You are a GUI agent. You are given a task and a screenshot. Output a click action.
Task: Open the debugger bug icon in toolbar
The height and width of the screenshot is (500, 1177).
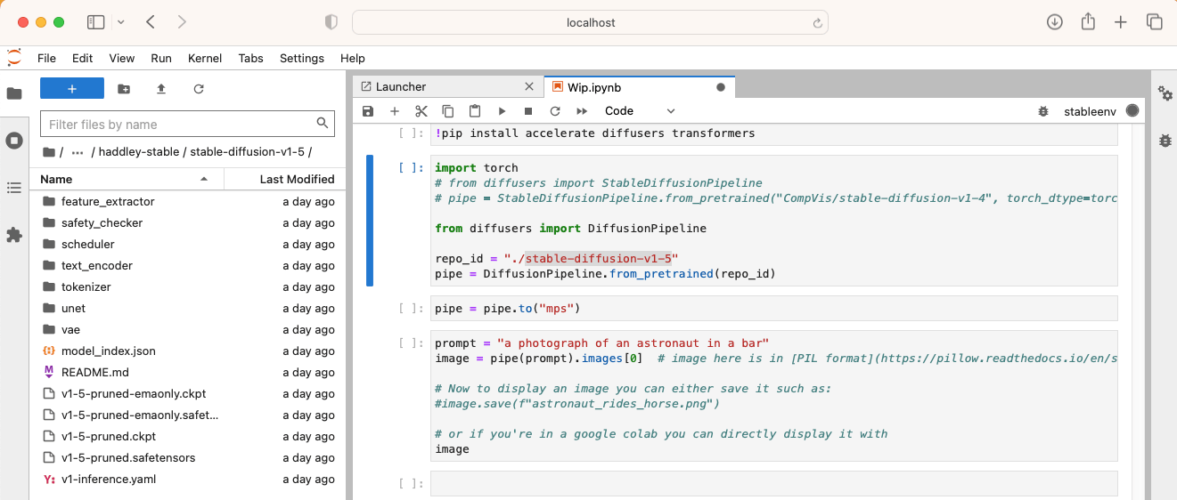tap(1043, 111)
